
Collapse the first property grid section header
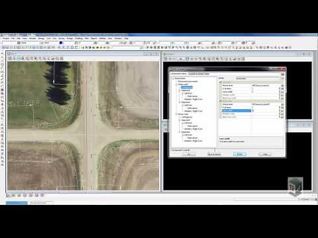click(220, 82)
